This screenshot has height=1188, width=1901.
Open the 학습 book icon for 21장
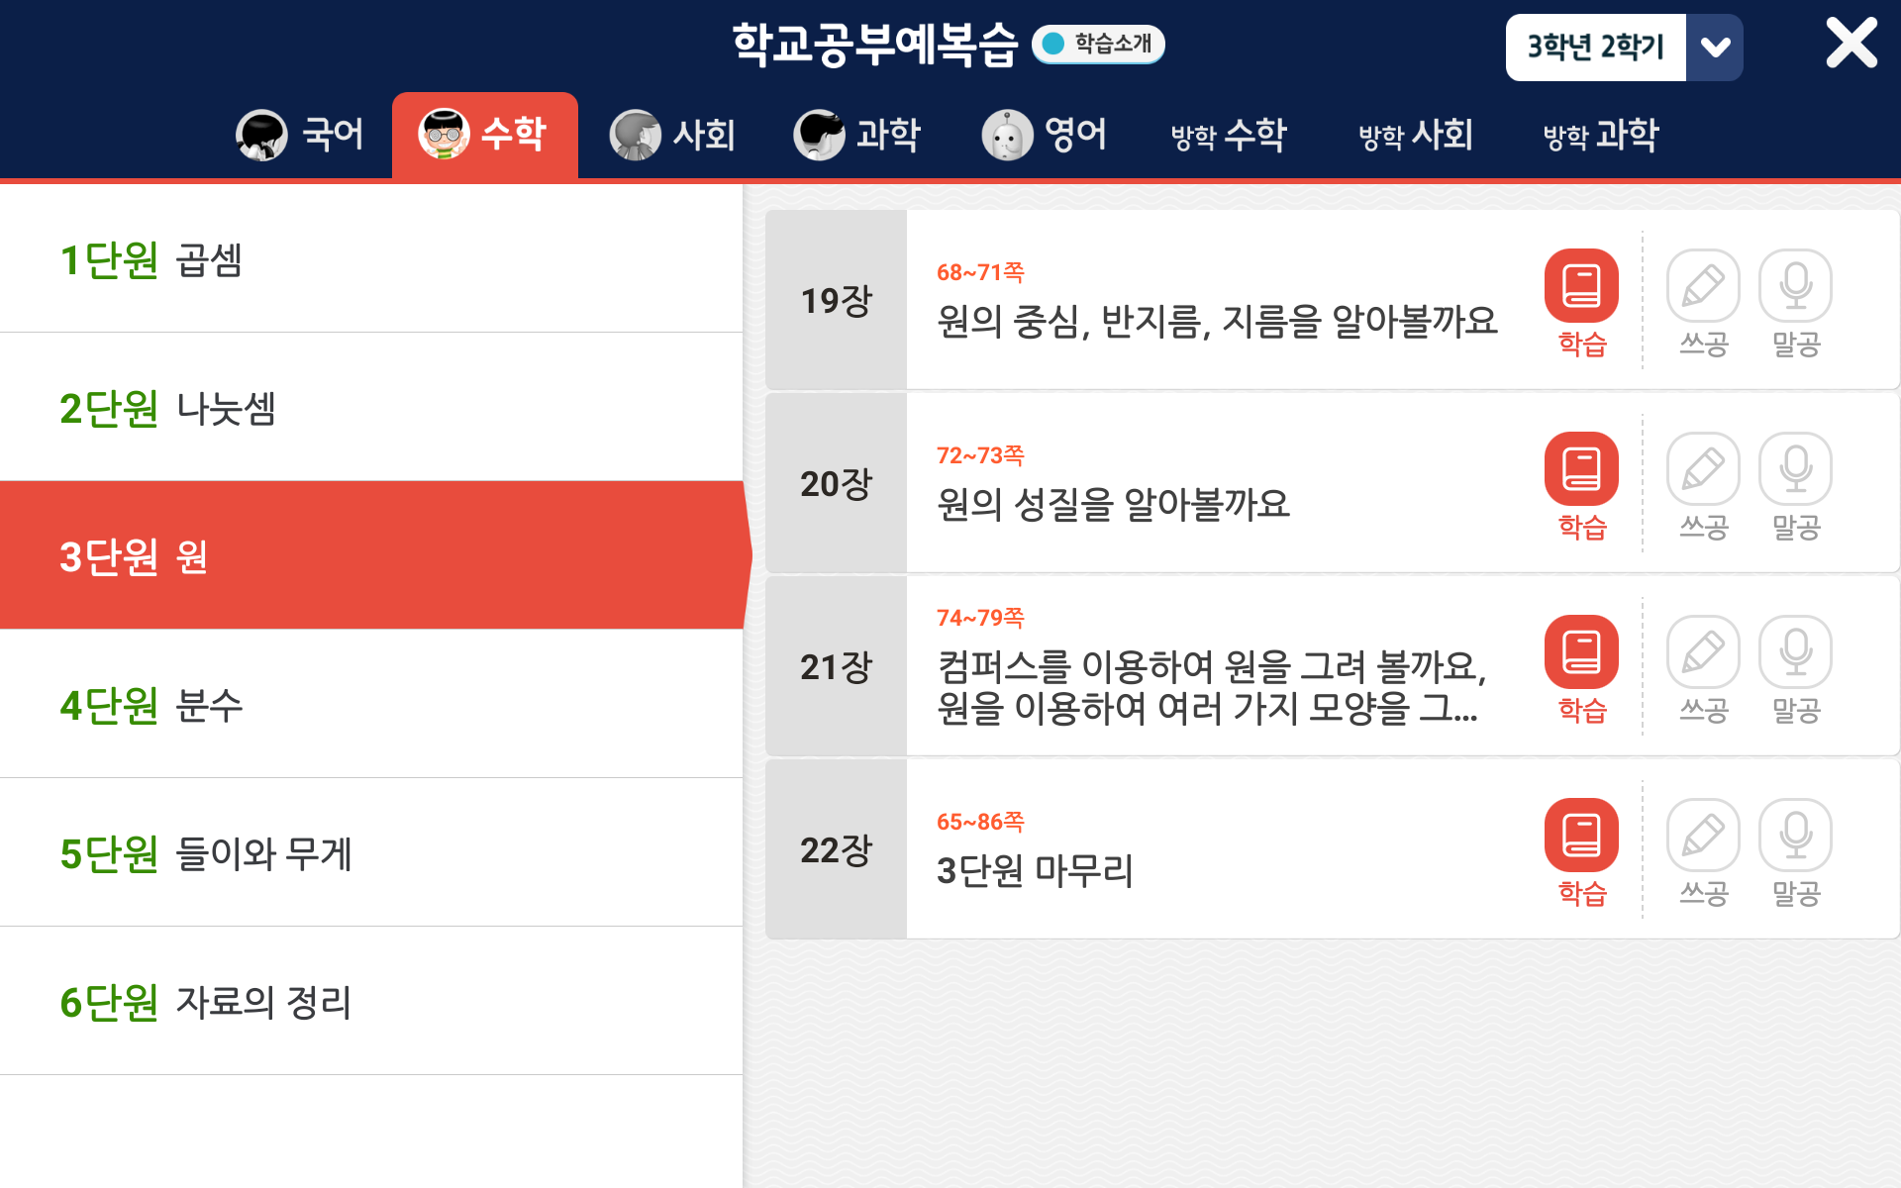pos(1581,652)
